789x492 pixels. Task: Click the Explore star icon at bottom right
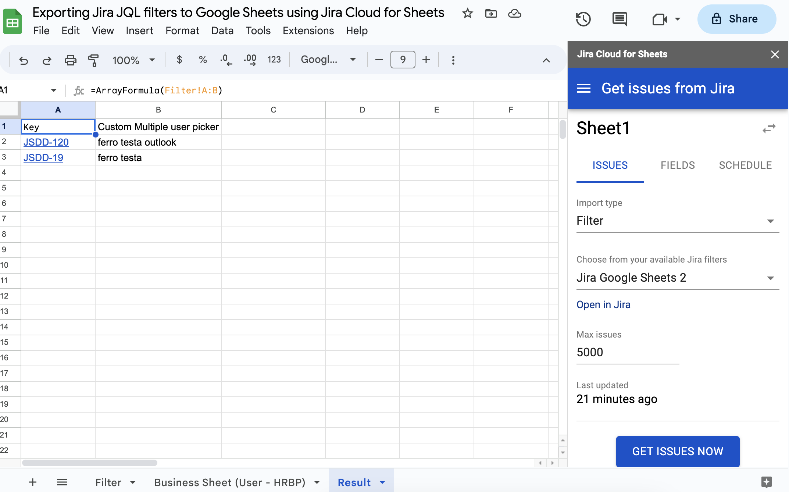(x=767, y=482)
